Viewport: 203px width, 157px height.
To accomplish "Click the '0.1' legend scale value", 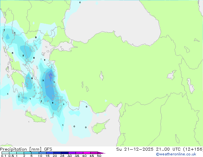I will pos(4,156).
